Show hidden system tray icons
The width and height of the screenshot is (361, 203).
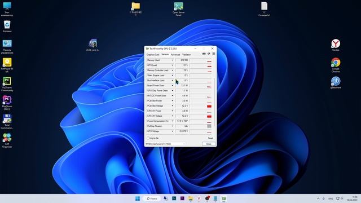pyautogui.click(x=318, y=198)
